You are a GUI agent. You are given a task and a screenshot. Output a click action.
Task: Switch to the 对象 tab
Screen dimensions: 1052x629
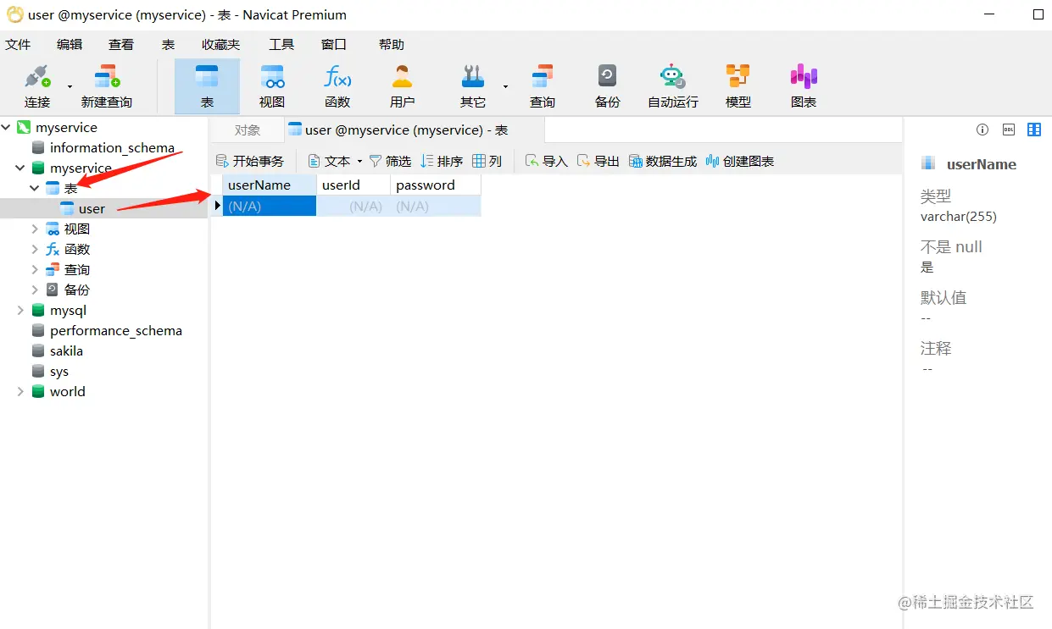pyautogui.click(x=246, y=130)
